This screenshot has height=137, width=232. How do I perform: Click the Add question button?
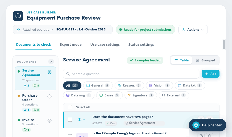tap(210, 74)
